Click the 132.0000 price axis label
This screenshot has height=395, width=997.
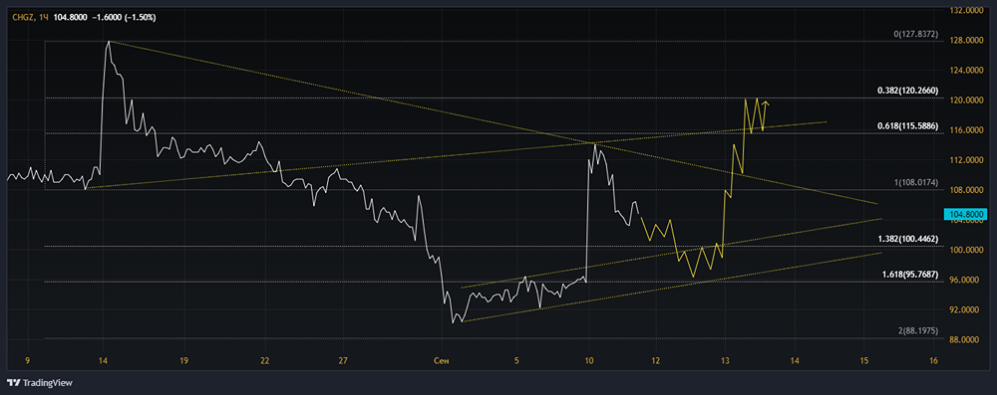tap(966, 11)
